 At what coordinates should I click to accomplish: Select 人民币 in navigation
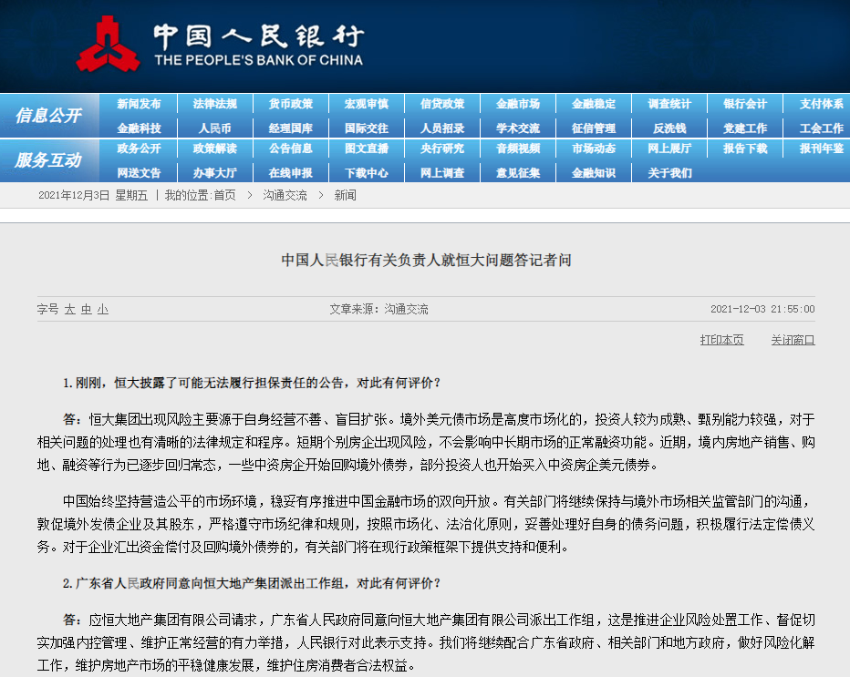214,128
